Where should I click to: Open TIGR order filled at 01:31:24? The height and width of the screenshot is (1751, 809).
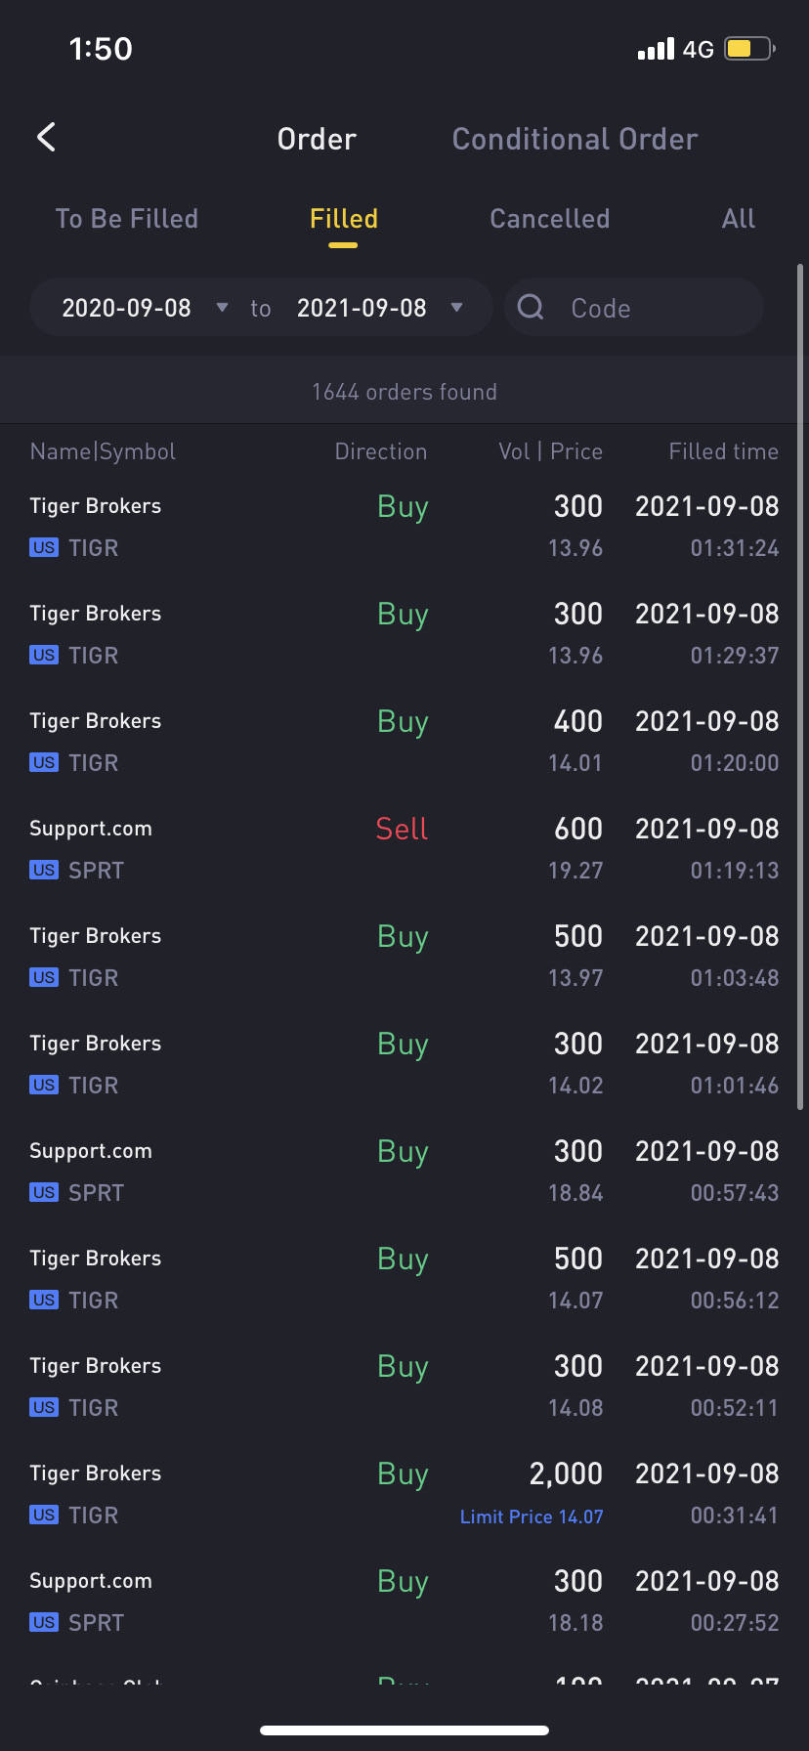click(x=404, y=526)
